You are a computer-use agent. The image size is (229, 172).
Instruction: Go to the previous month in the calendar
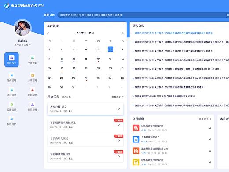tap(48, 33)
